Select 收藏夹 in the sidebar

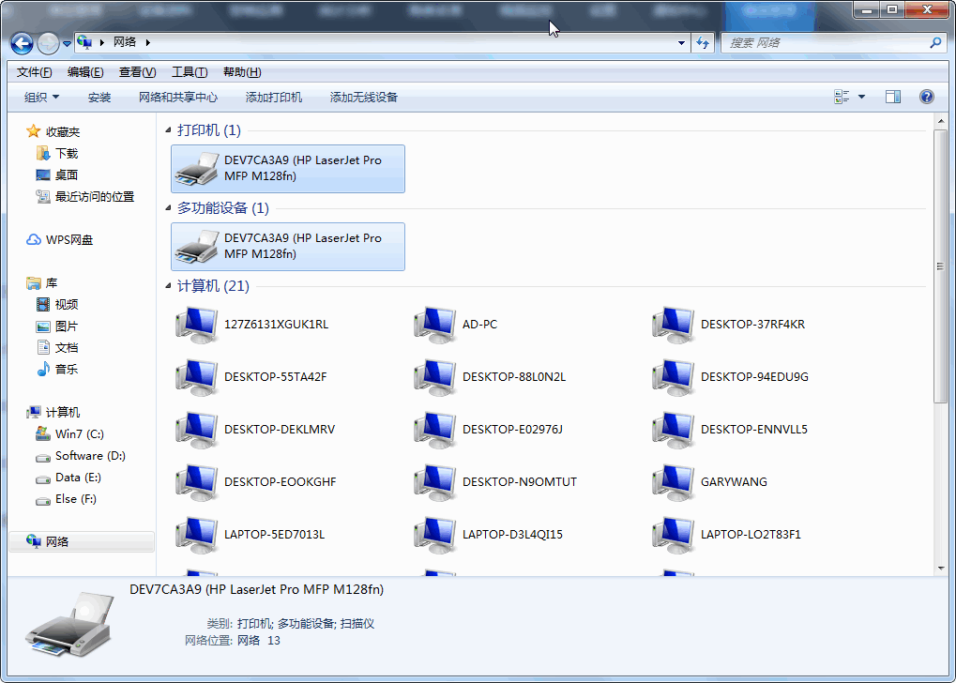(53, 131)
